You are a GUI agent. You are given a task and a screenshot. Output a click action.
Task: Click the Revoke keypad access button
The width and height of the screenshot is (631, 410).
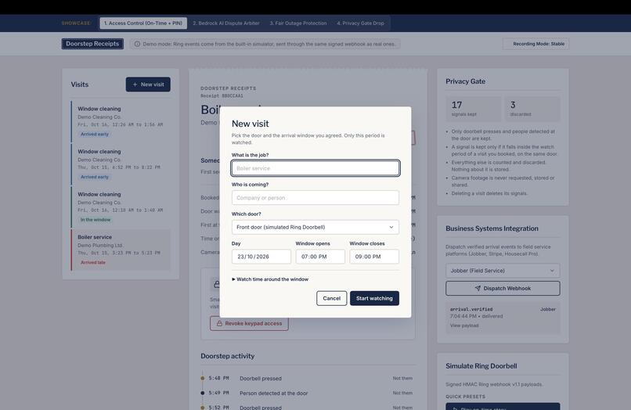(249, 323)
